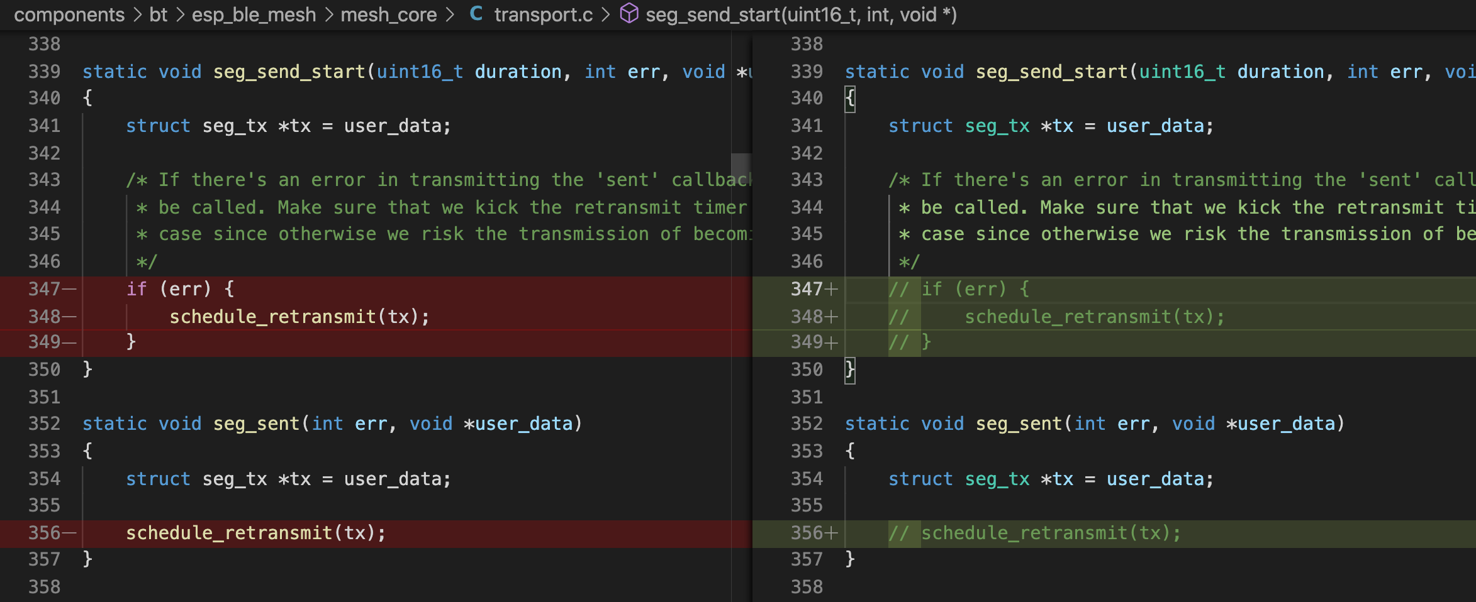Click 'seg_sent' function name in left pane

(x=257, y=424)
